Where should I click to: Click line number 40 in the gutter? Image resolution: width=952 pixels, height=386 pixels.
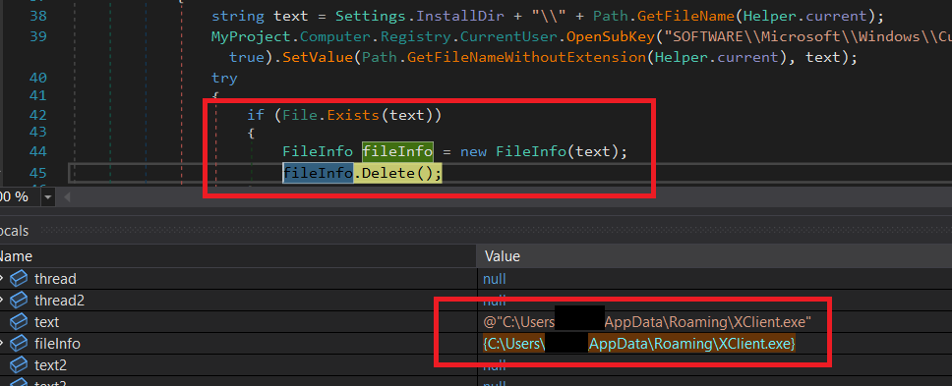[37, 78]
